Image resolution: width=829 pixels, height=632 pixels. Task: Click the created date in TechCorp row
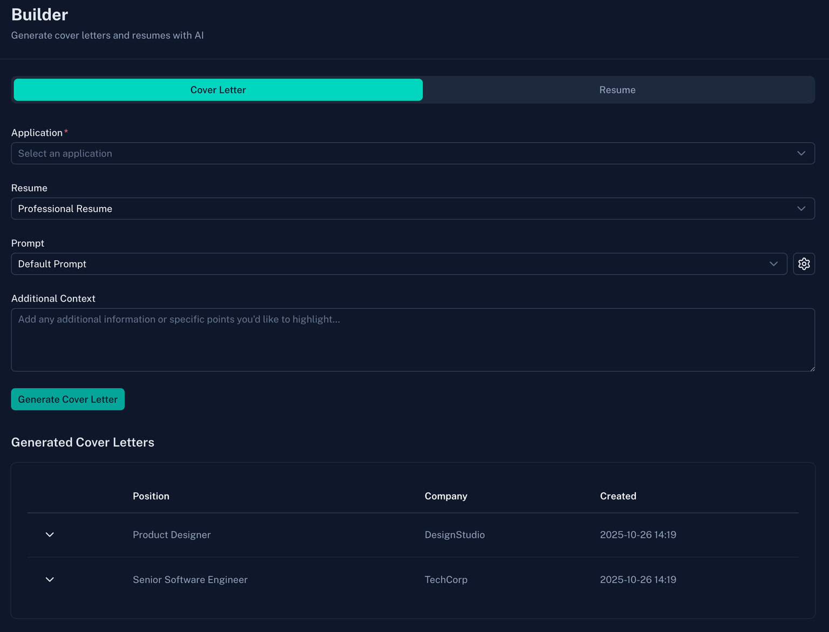[638, 580]
